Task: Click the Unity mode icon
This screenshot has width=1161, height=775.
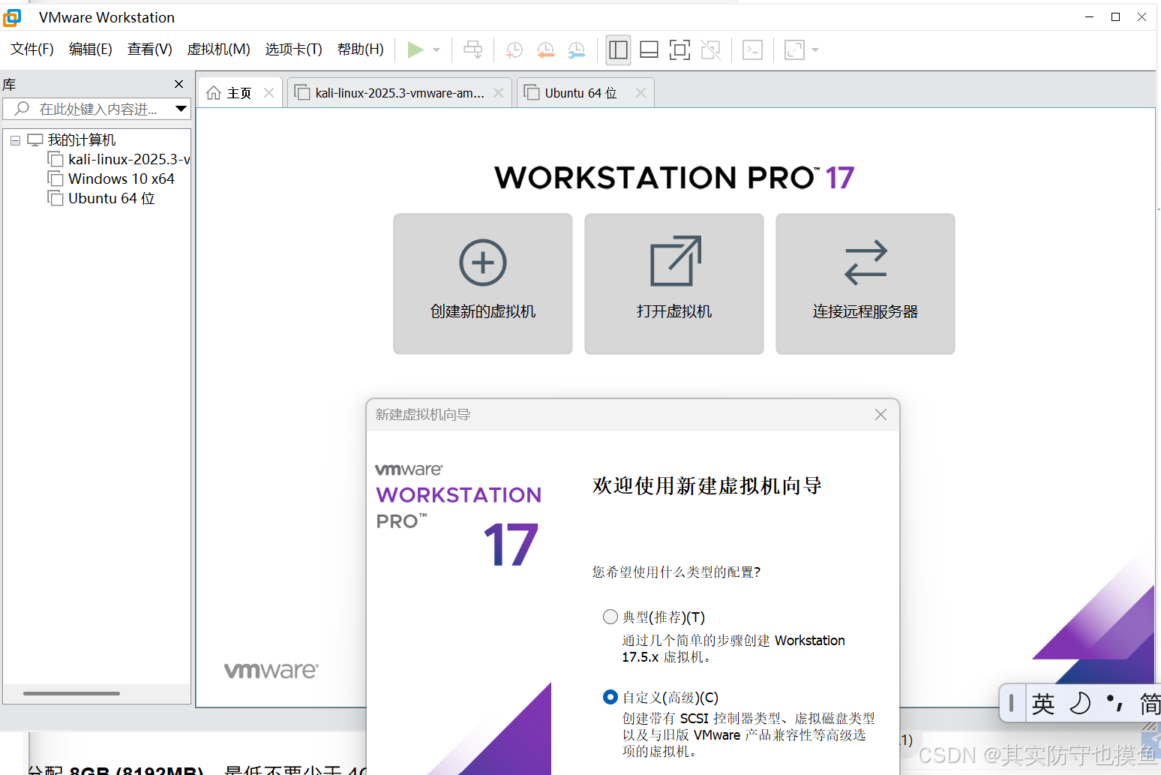Action: pos(710,50)
